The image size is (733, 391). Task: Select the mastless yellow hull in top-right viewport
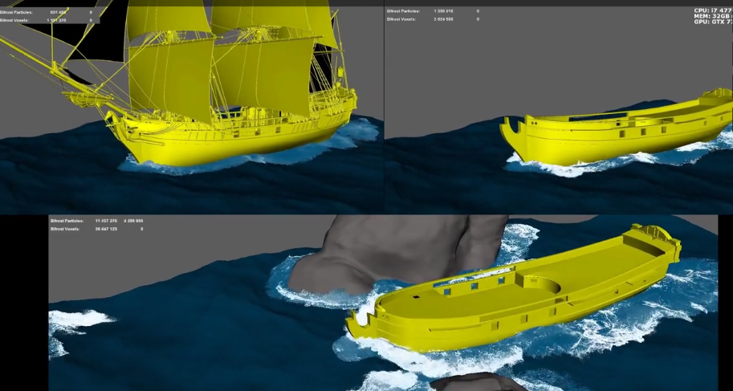tap(610, 136)
